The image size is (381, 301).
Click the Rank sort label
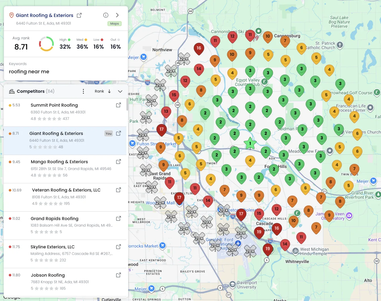coord(99,91)
